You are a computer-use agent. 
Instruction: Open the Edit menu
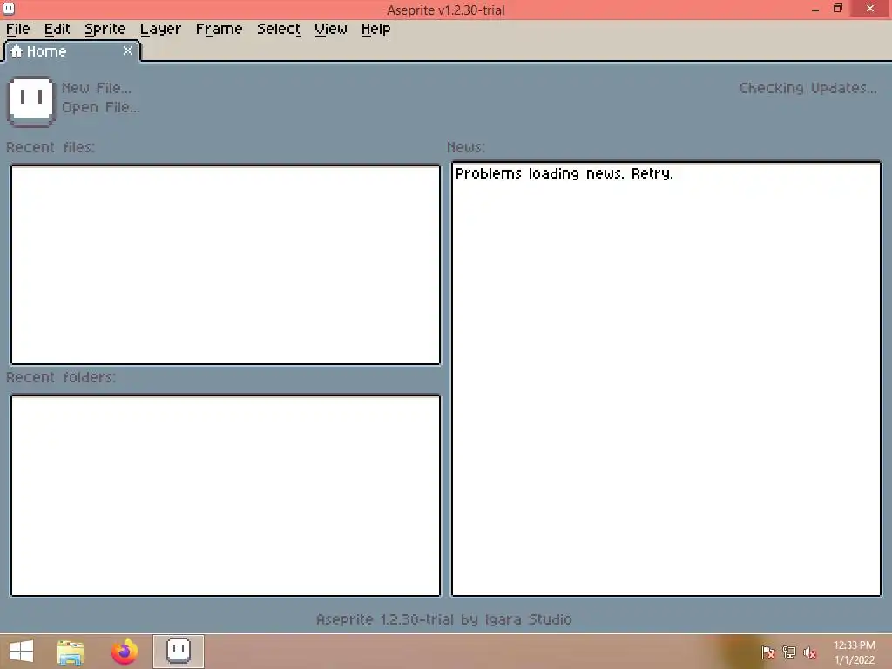point(57,29)
